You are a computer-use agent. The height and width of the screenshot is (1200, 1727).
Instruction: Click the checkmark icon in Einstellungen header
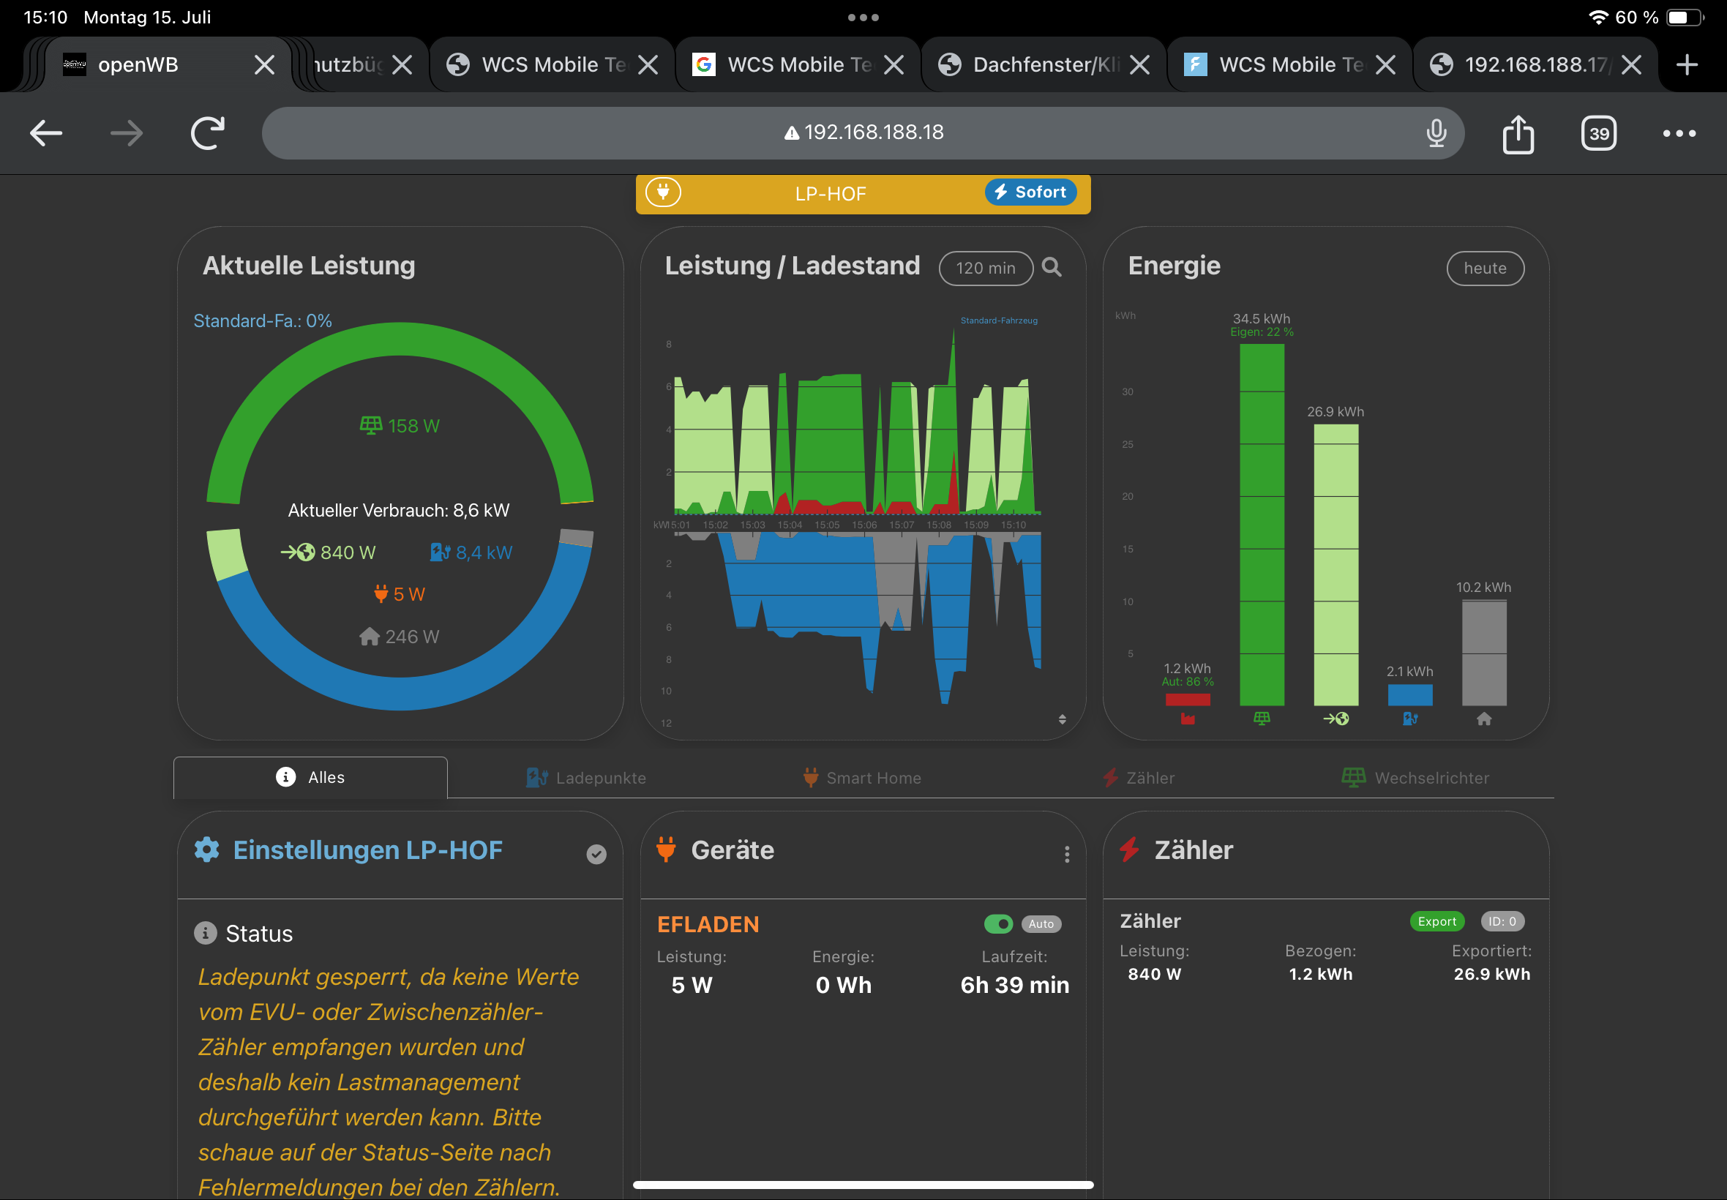[x=596, y=854]
